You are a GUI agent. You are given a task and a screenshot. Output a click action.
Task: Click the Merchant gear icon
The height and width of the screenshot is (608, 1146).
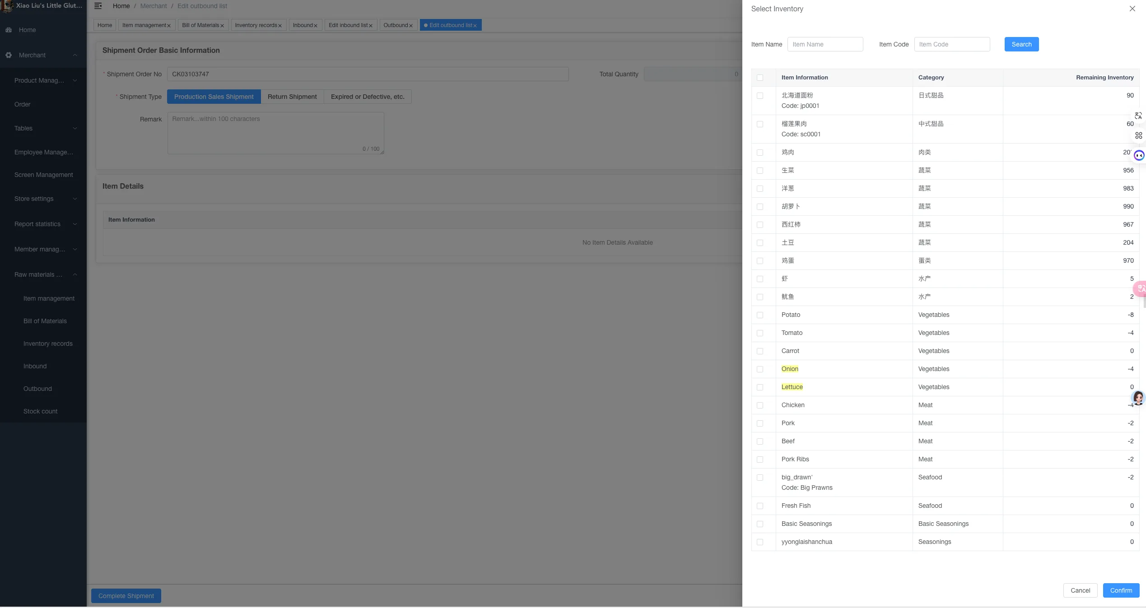tap(9, 55)
